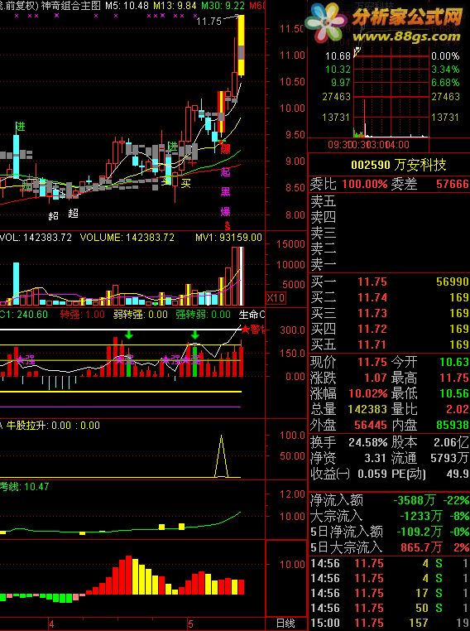Click the 净流入额 money flow row
Screen dimensions: 470x631
click(x=389, y=500)
